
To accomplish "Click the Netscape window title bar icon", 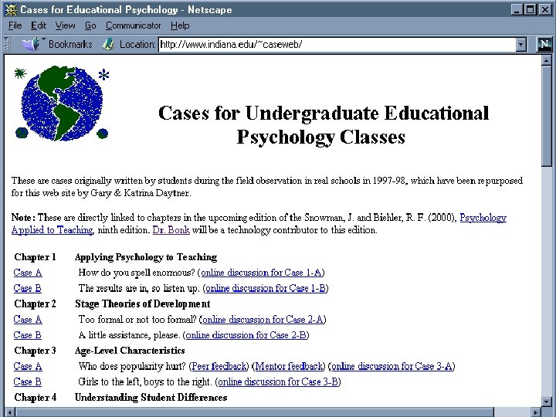I will click(x=11, y=9).
